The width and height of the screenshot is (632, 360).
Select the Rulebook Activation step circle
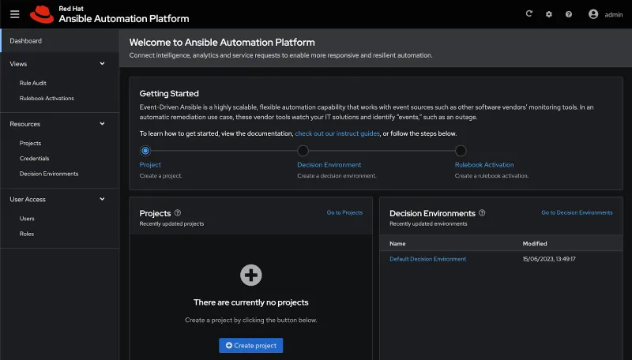point(461,151)
